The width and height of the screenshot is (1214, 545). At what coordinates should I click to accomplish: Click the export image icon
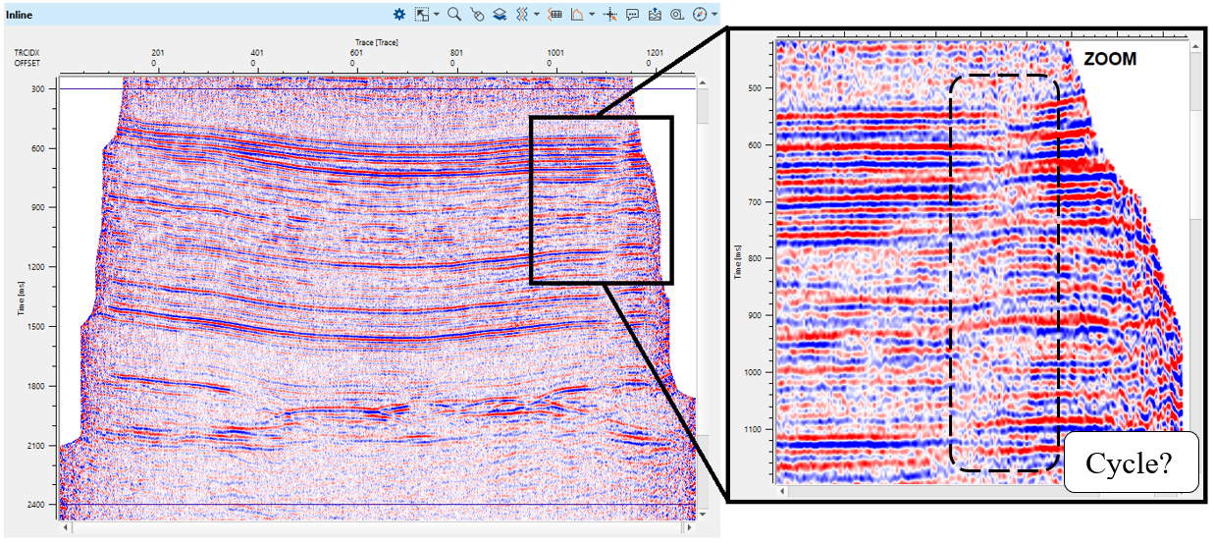[655, 15]
